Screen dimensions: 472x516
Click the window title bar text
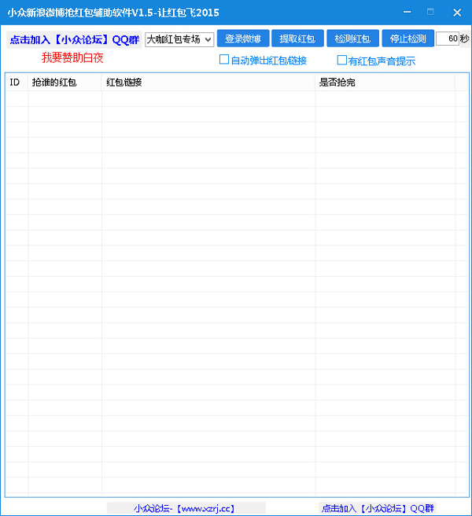point(113,13)
